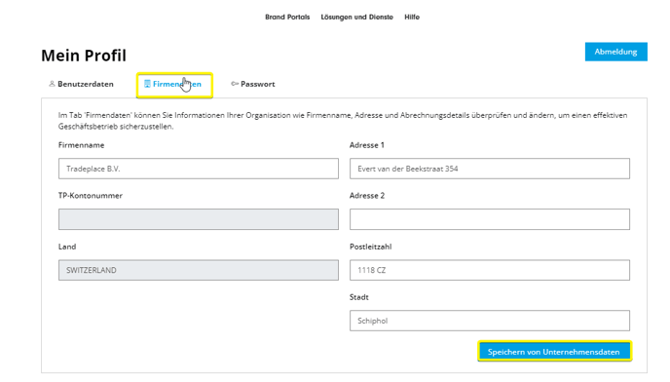Screen dimensions: 670x382
Task: Click the Firmendaten description text
Action: click(x=343, y=121)
